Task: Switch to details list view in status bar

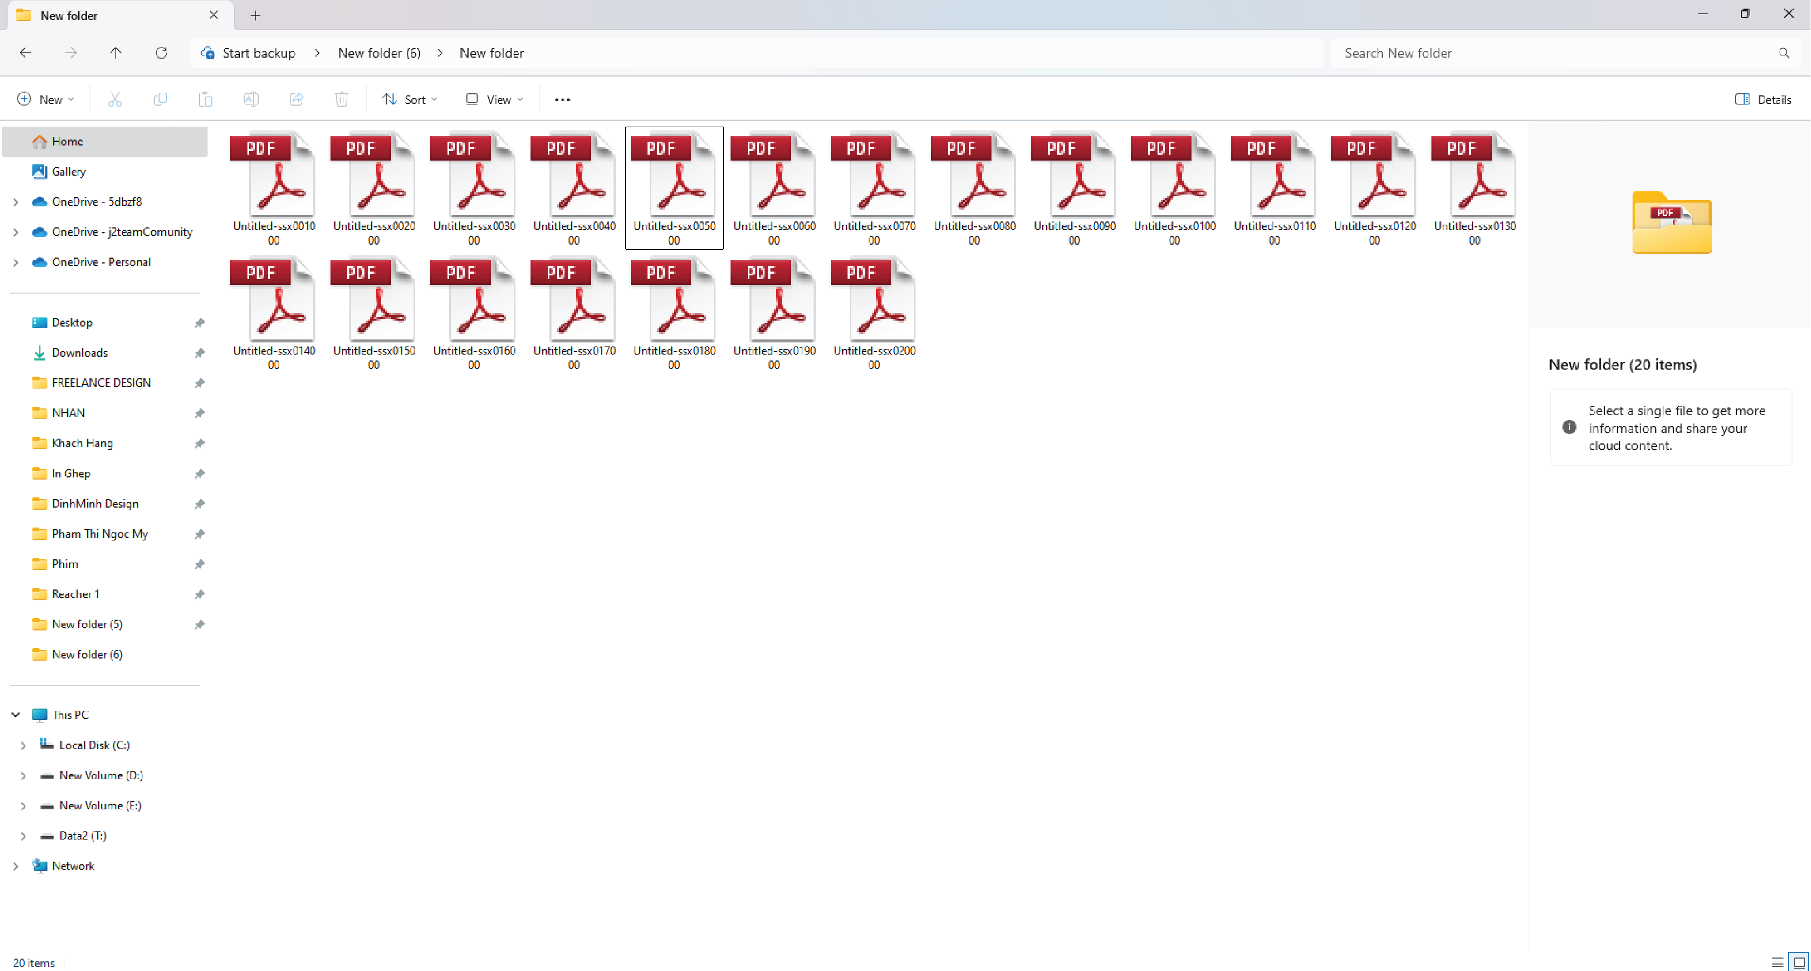Action: 1777,962
